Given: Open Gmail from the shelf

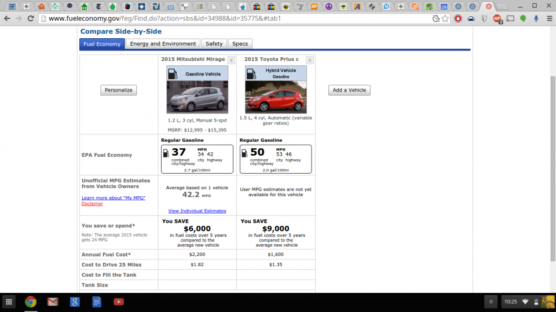Looking at the screenshot, I should coord(53,302).
